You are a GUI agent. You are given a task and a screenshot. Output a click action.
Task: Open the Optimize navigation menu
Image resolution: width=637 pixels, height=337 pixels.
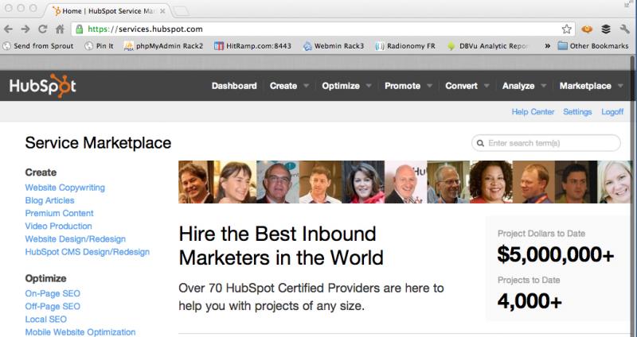tap(341, 86)
